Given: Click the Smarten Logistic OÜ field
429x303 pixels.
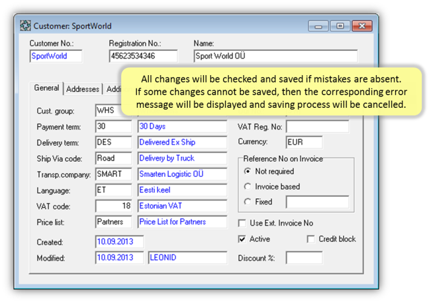Looking at the screenshot, I should click(182, 174).
